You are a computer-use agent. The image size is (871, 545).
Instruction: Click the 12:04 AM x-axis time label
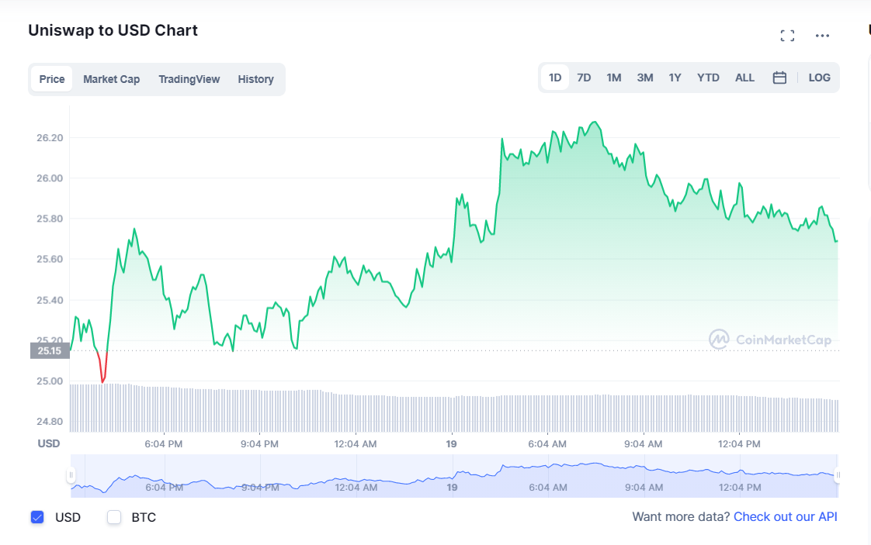(x=355, y=444)
